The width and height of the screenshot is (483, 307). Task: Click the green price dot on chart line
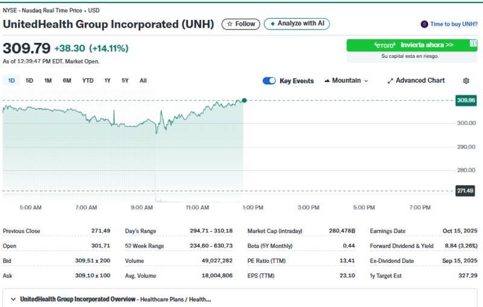coord(244,100)
